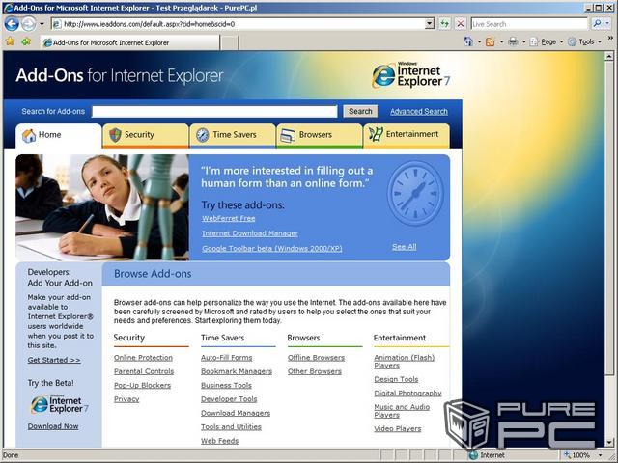The width and height of the screenshot is (618, 463).
Task: Click the Live Search magnifier icon
Action: coord(597,24)
